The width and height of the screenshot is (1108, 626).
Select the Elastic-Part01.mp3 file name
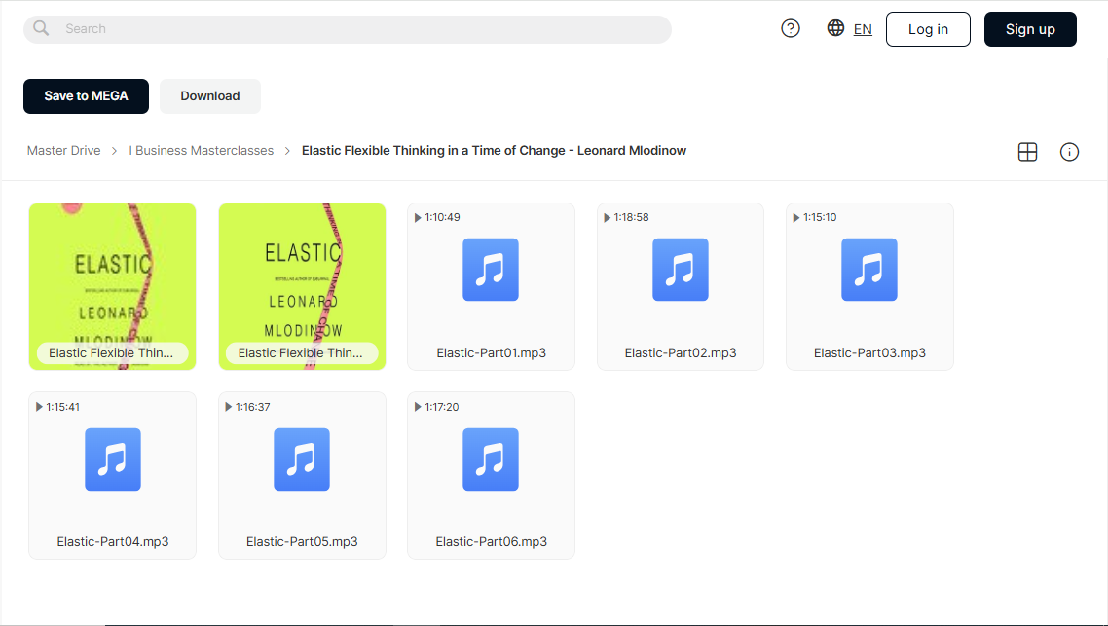(x=491, y=352)
